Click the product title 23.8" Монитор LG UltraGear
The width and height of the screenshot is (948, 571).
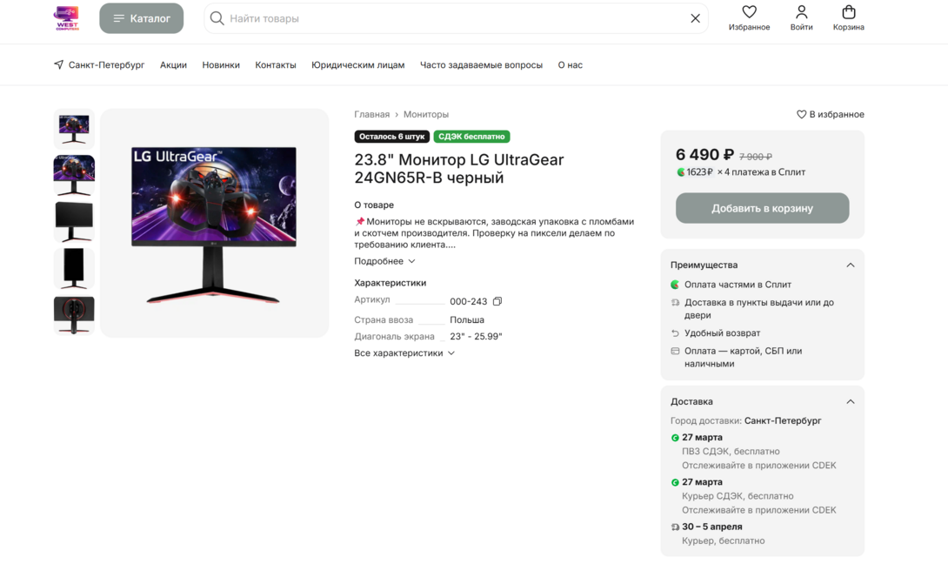[459, 169]
